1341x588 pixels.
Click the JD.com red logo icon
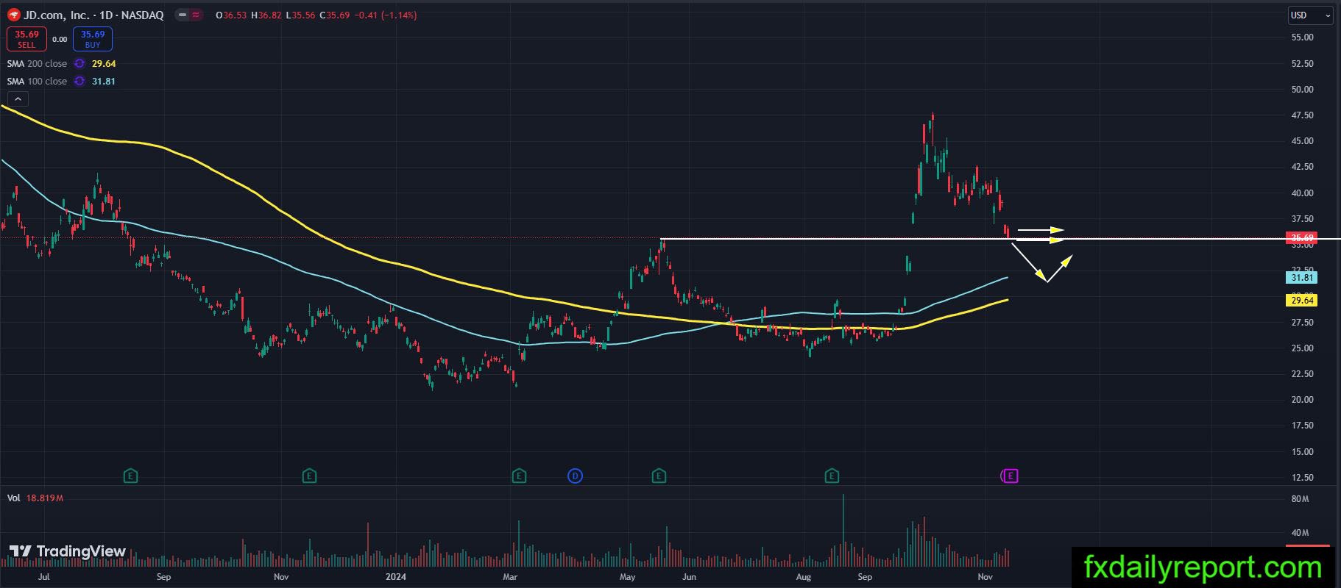click(13, 15)
